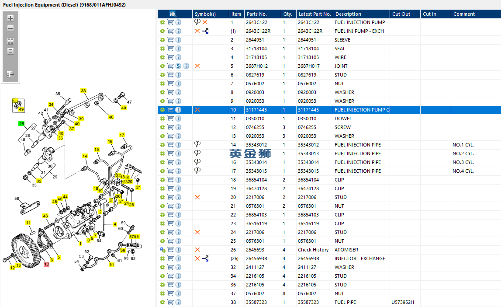Sort by the Item column header
This screenshot has height=307, width=501.
[x=236, y=14]
